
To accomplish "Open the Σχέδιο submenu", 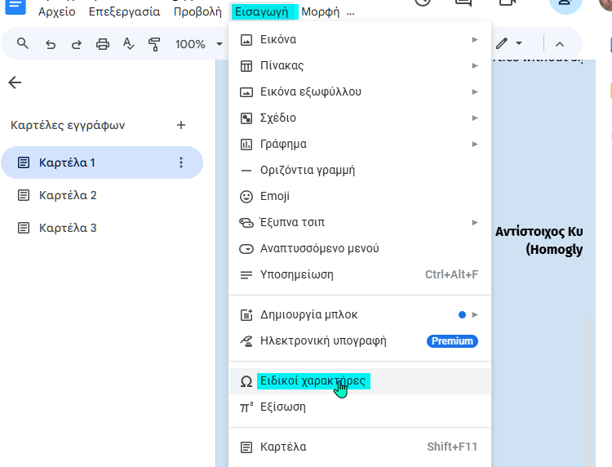I will tap(360, 118).
